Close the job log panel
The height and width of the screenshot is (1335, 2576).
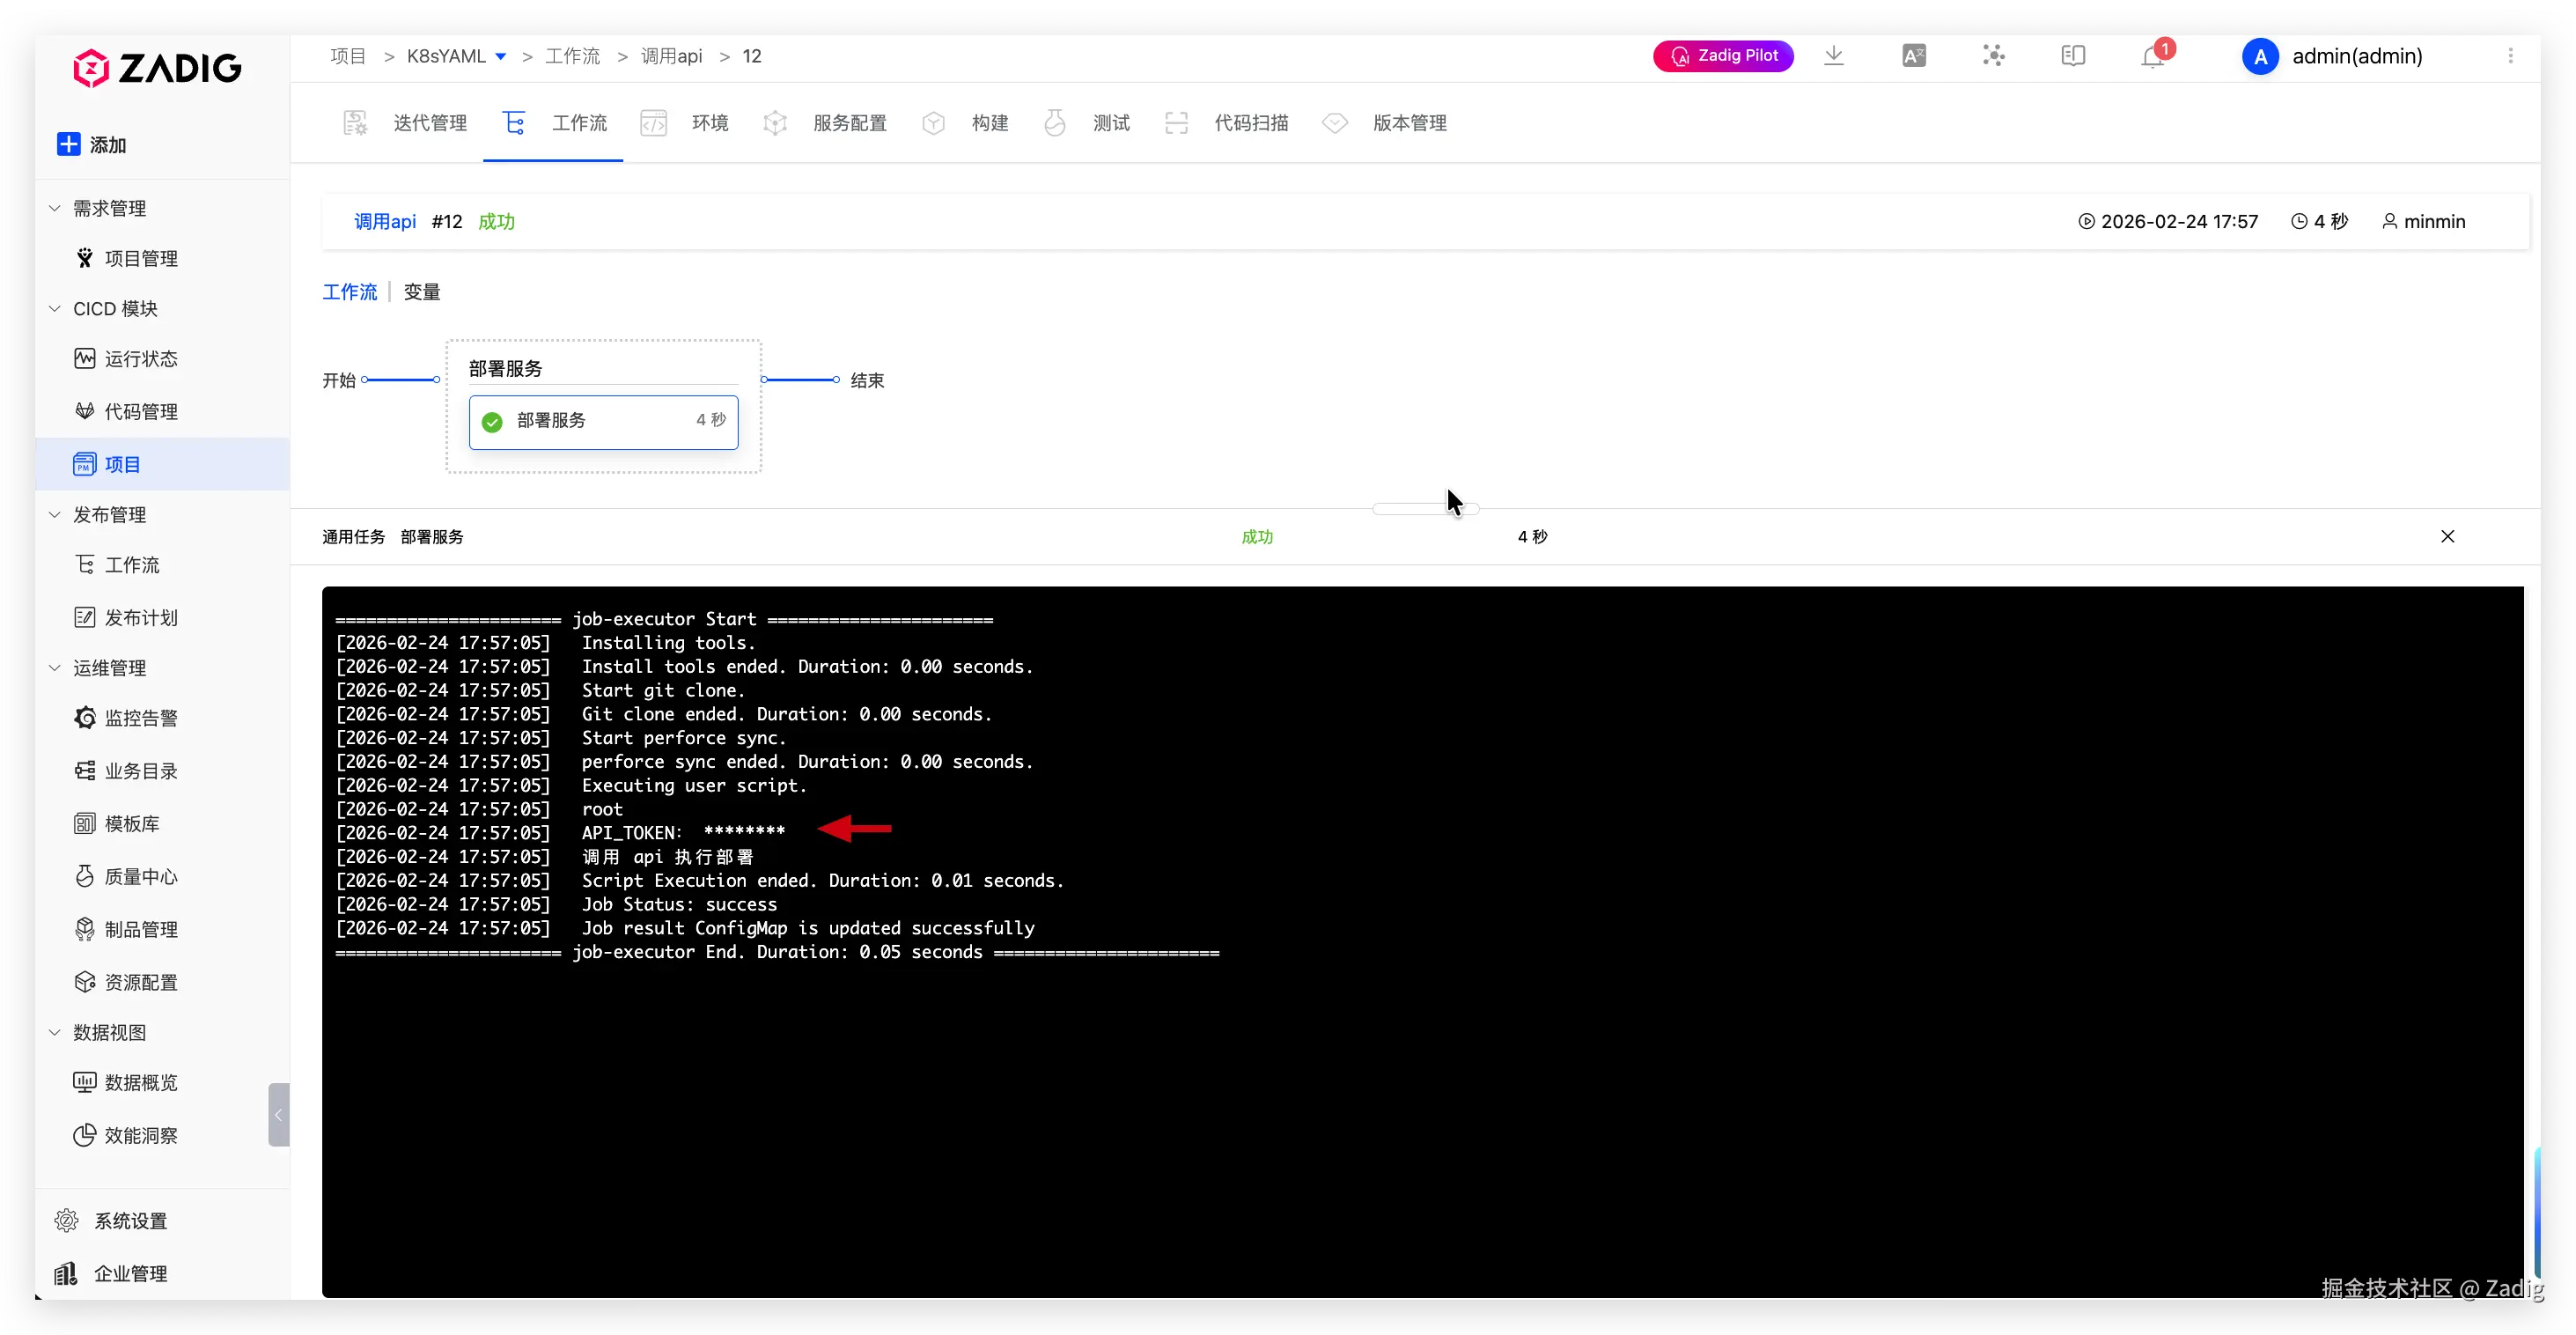[x=2447, y=536]
